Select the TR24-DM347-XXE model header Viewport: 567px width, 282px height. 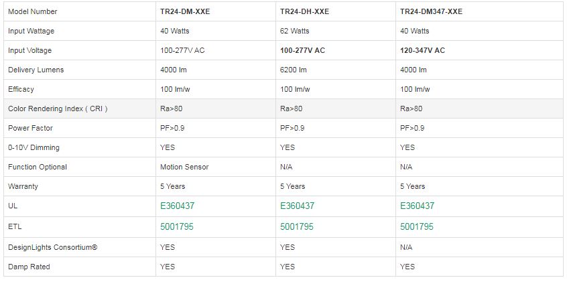(x=431, y=11)
